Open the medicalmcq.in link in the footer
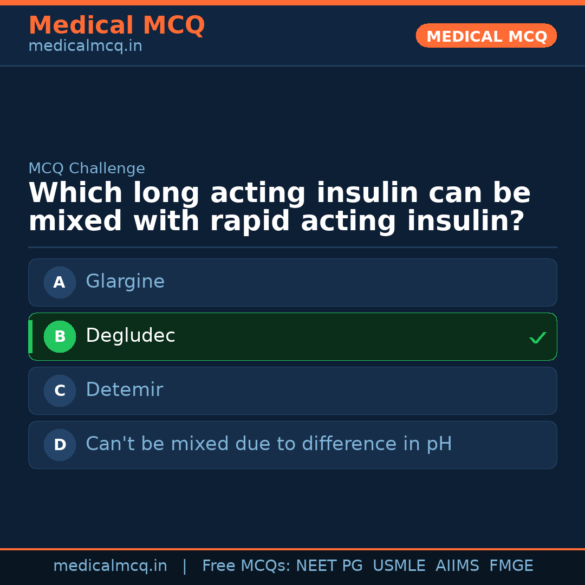 click(110, 566)
